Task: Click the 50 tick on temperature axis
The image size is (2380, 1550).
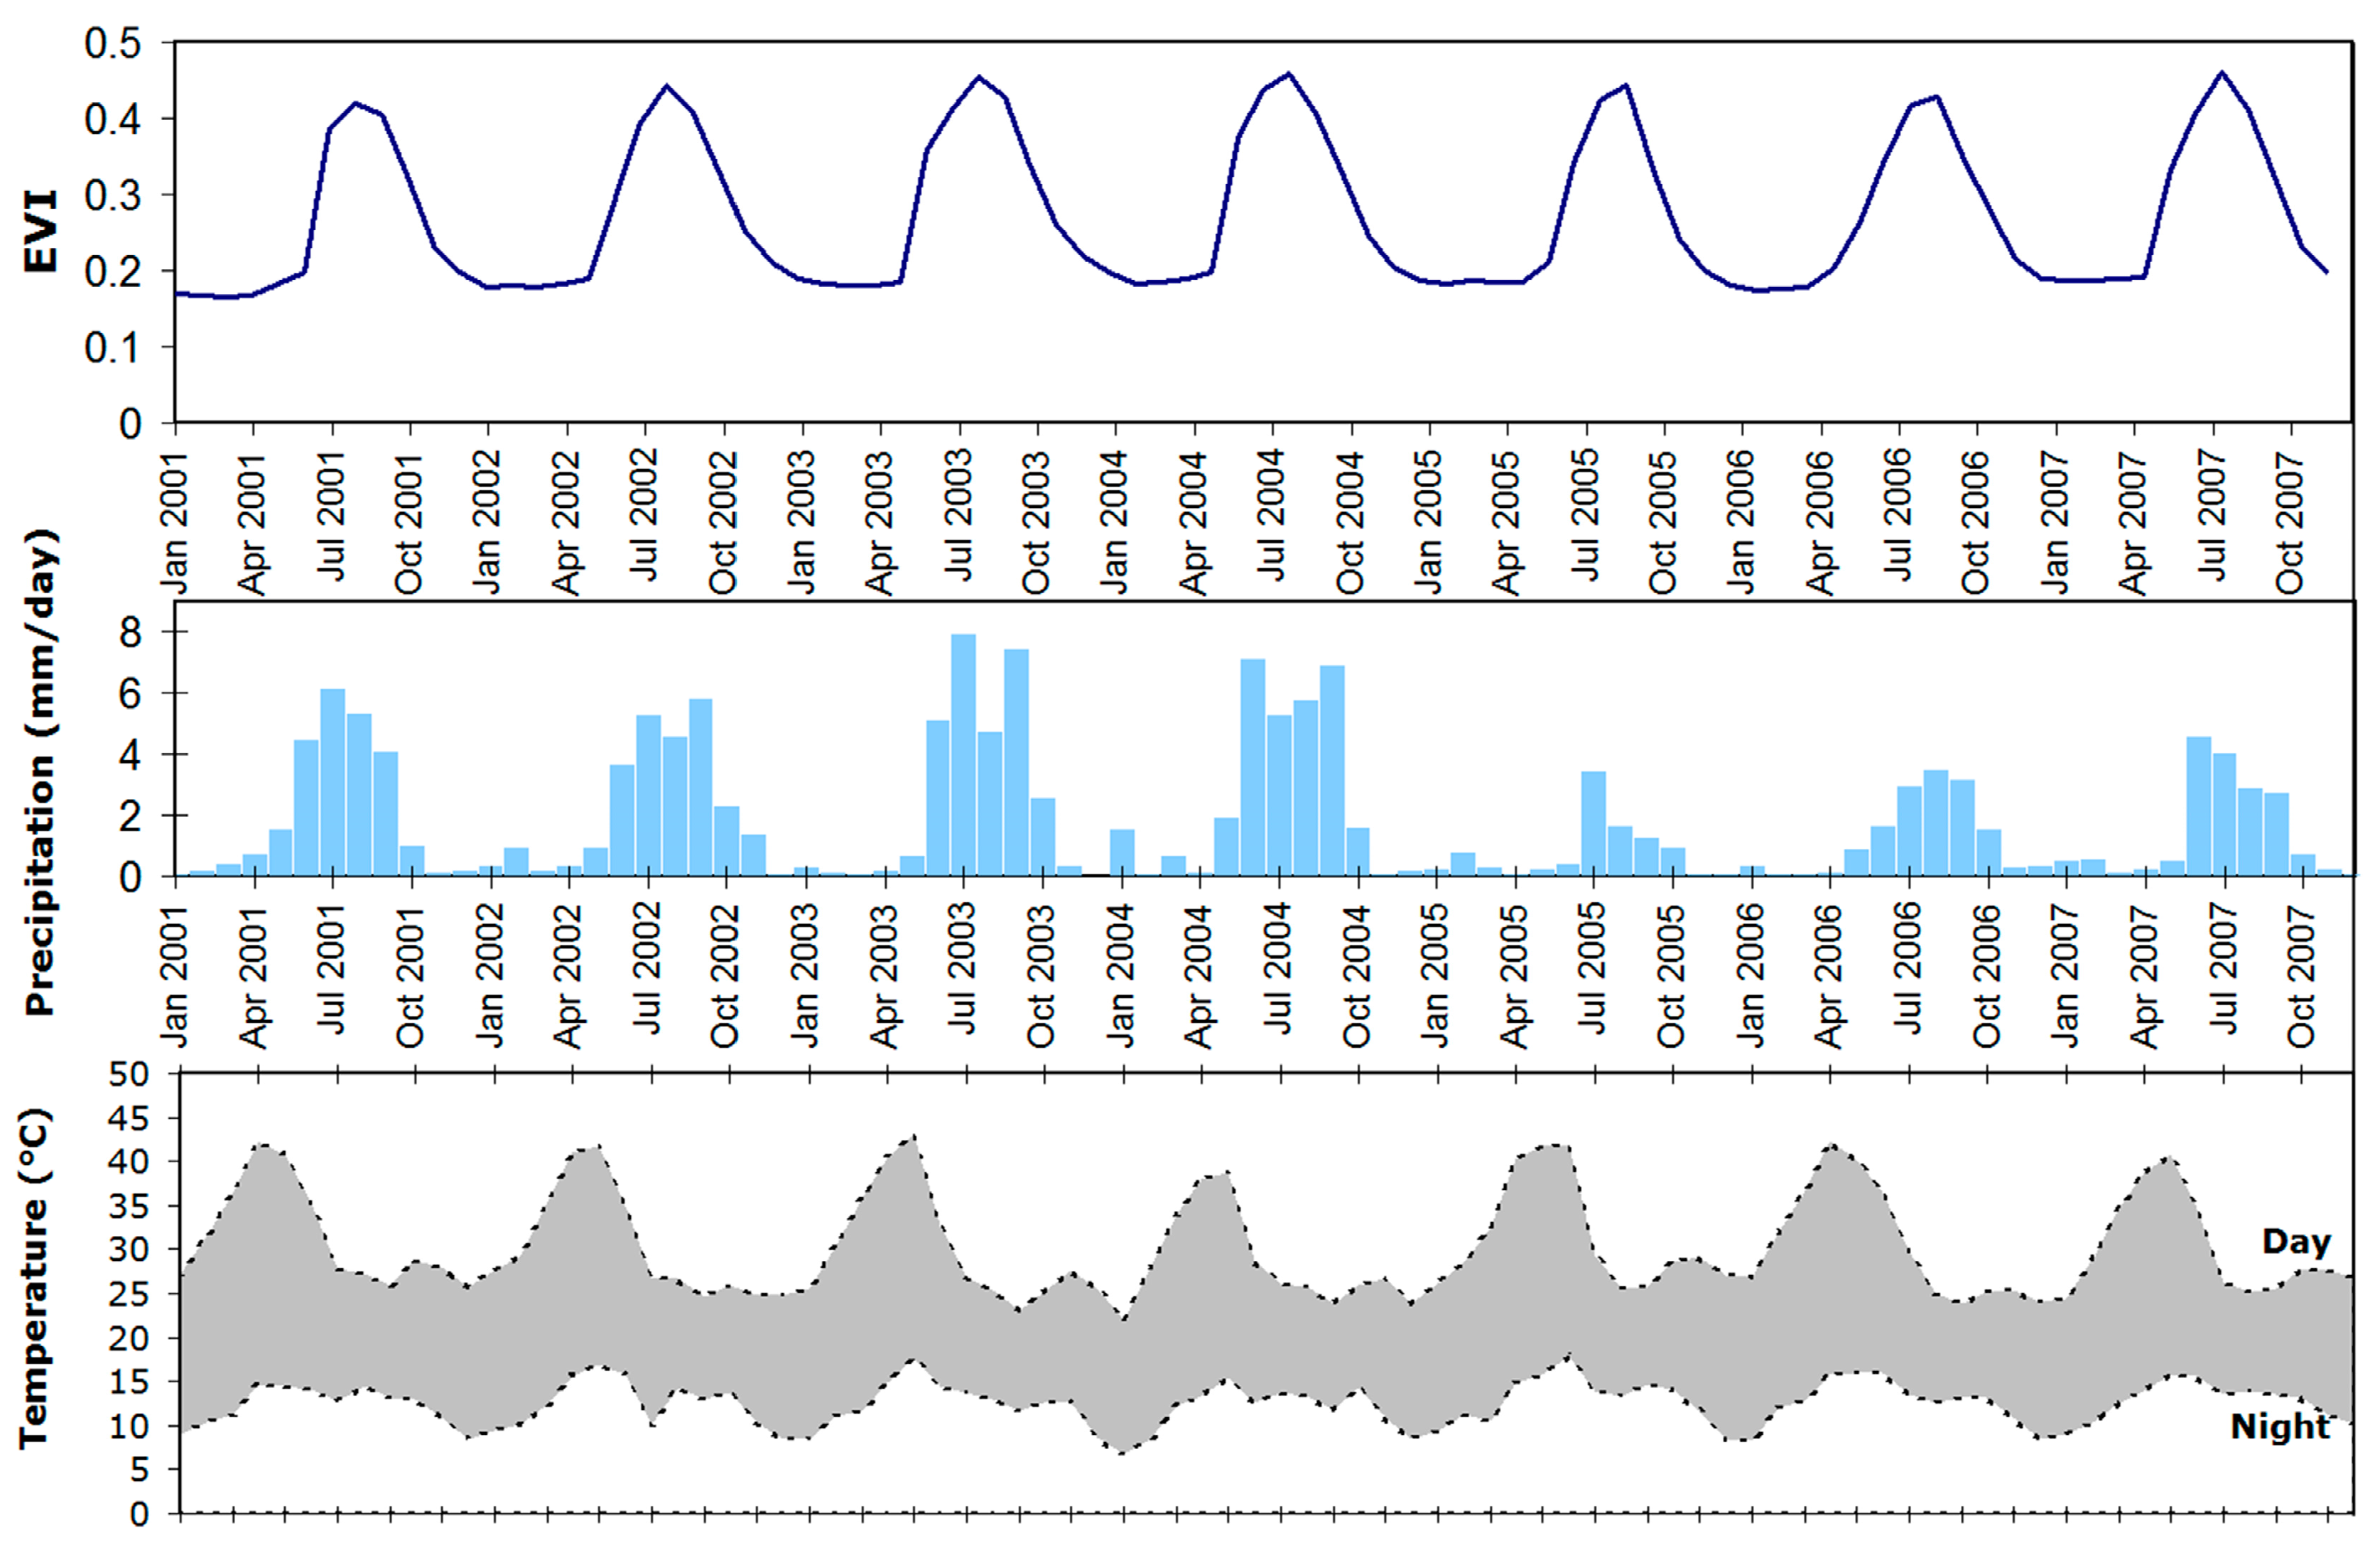Action: 128,1075
